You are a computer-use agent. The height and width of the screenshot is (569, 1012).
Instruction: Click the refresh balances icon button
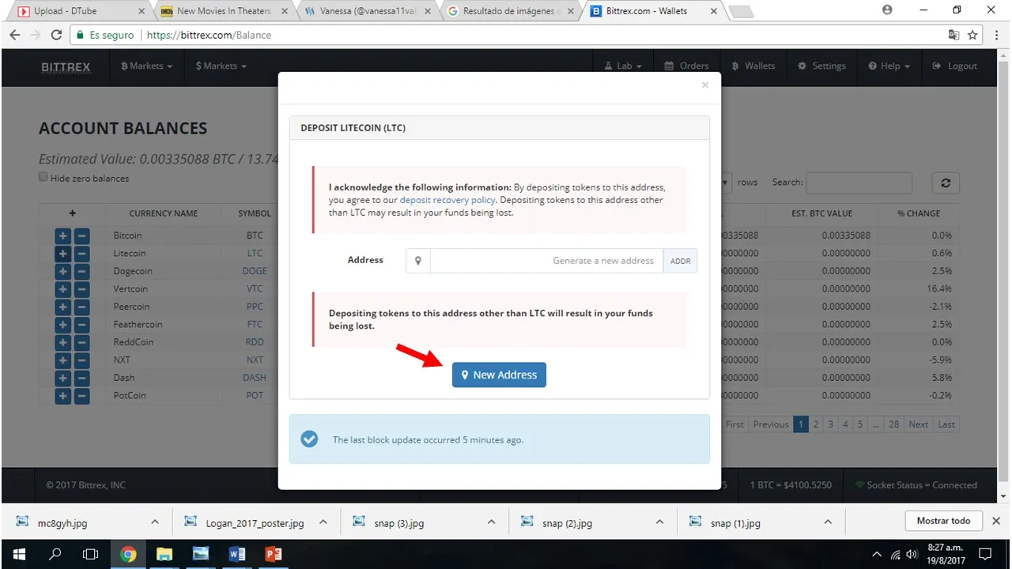click(x=946, y=183)
